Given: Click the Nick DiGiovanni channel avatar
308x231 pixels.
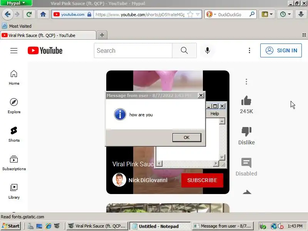Looking at the screenshot, I should click(119, 180).
